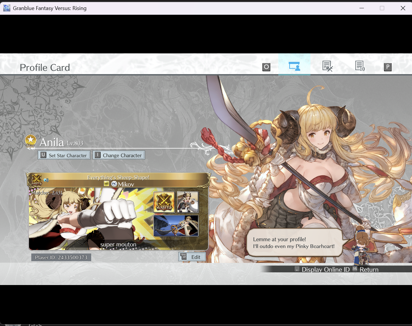This screenshot has height=326, width=412.
Task: Select Display Online ID option
Action: click(x=322, y=269)
